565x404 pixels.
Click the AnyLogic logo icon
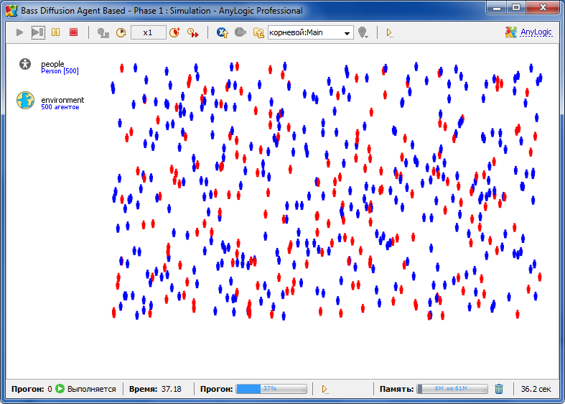pos(510,32)
